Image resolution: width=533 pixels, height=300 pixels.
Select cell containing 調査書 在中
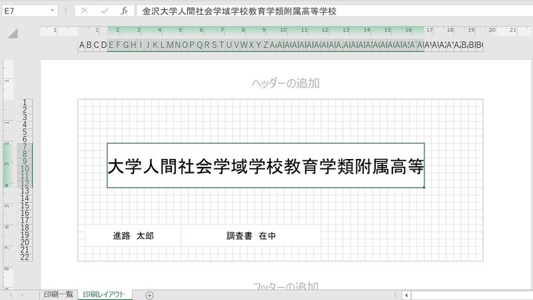251,235
